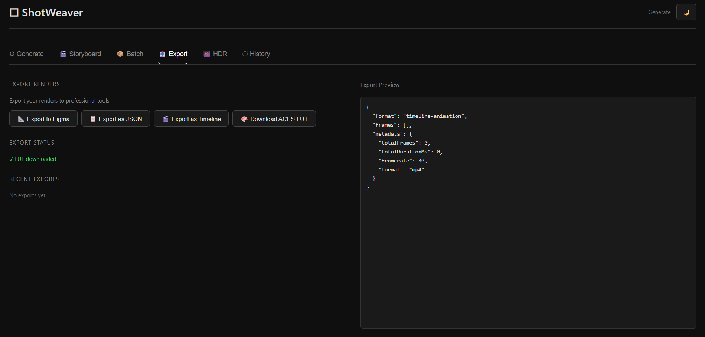The height and width of the screenshot is (337, 705).
Task: Click the "RECENT EXPORTS" heading
Action: [34, 179]
